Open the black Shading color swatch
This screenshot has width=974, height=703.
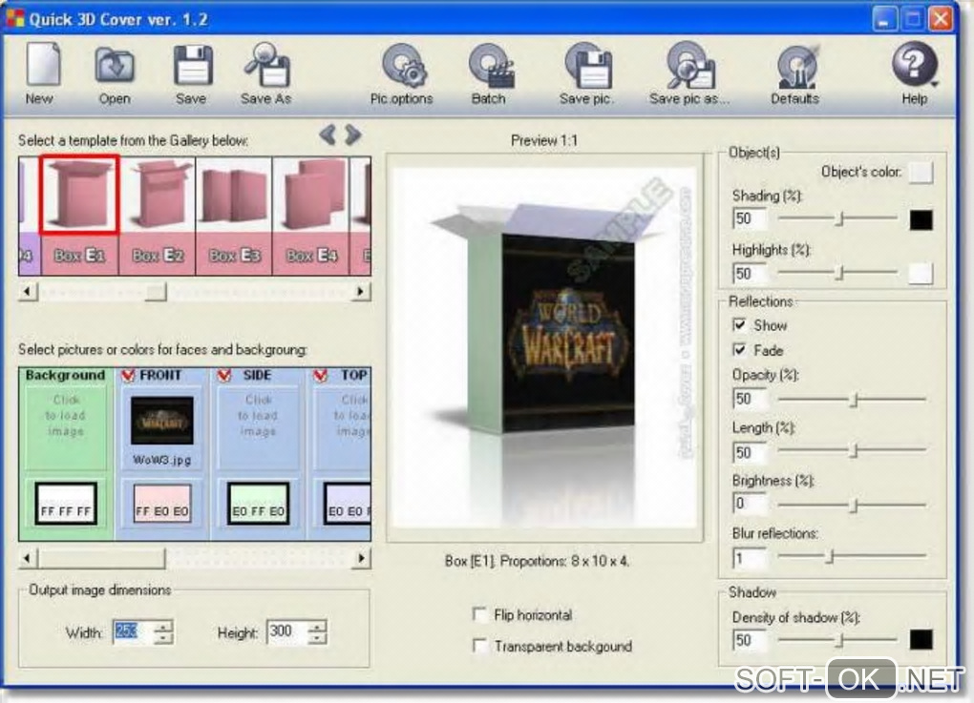(921, 219)
